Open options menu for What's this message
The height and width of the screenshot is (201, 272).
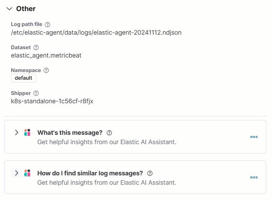point(254,137)
